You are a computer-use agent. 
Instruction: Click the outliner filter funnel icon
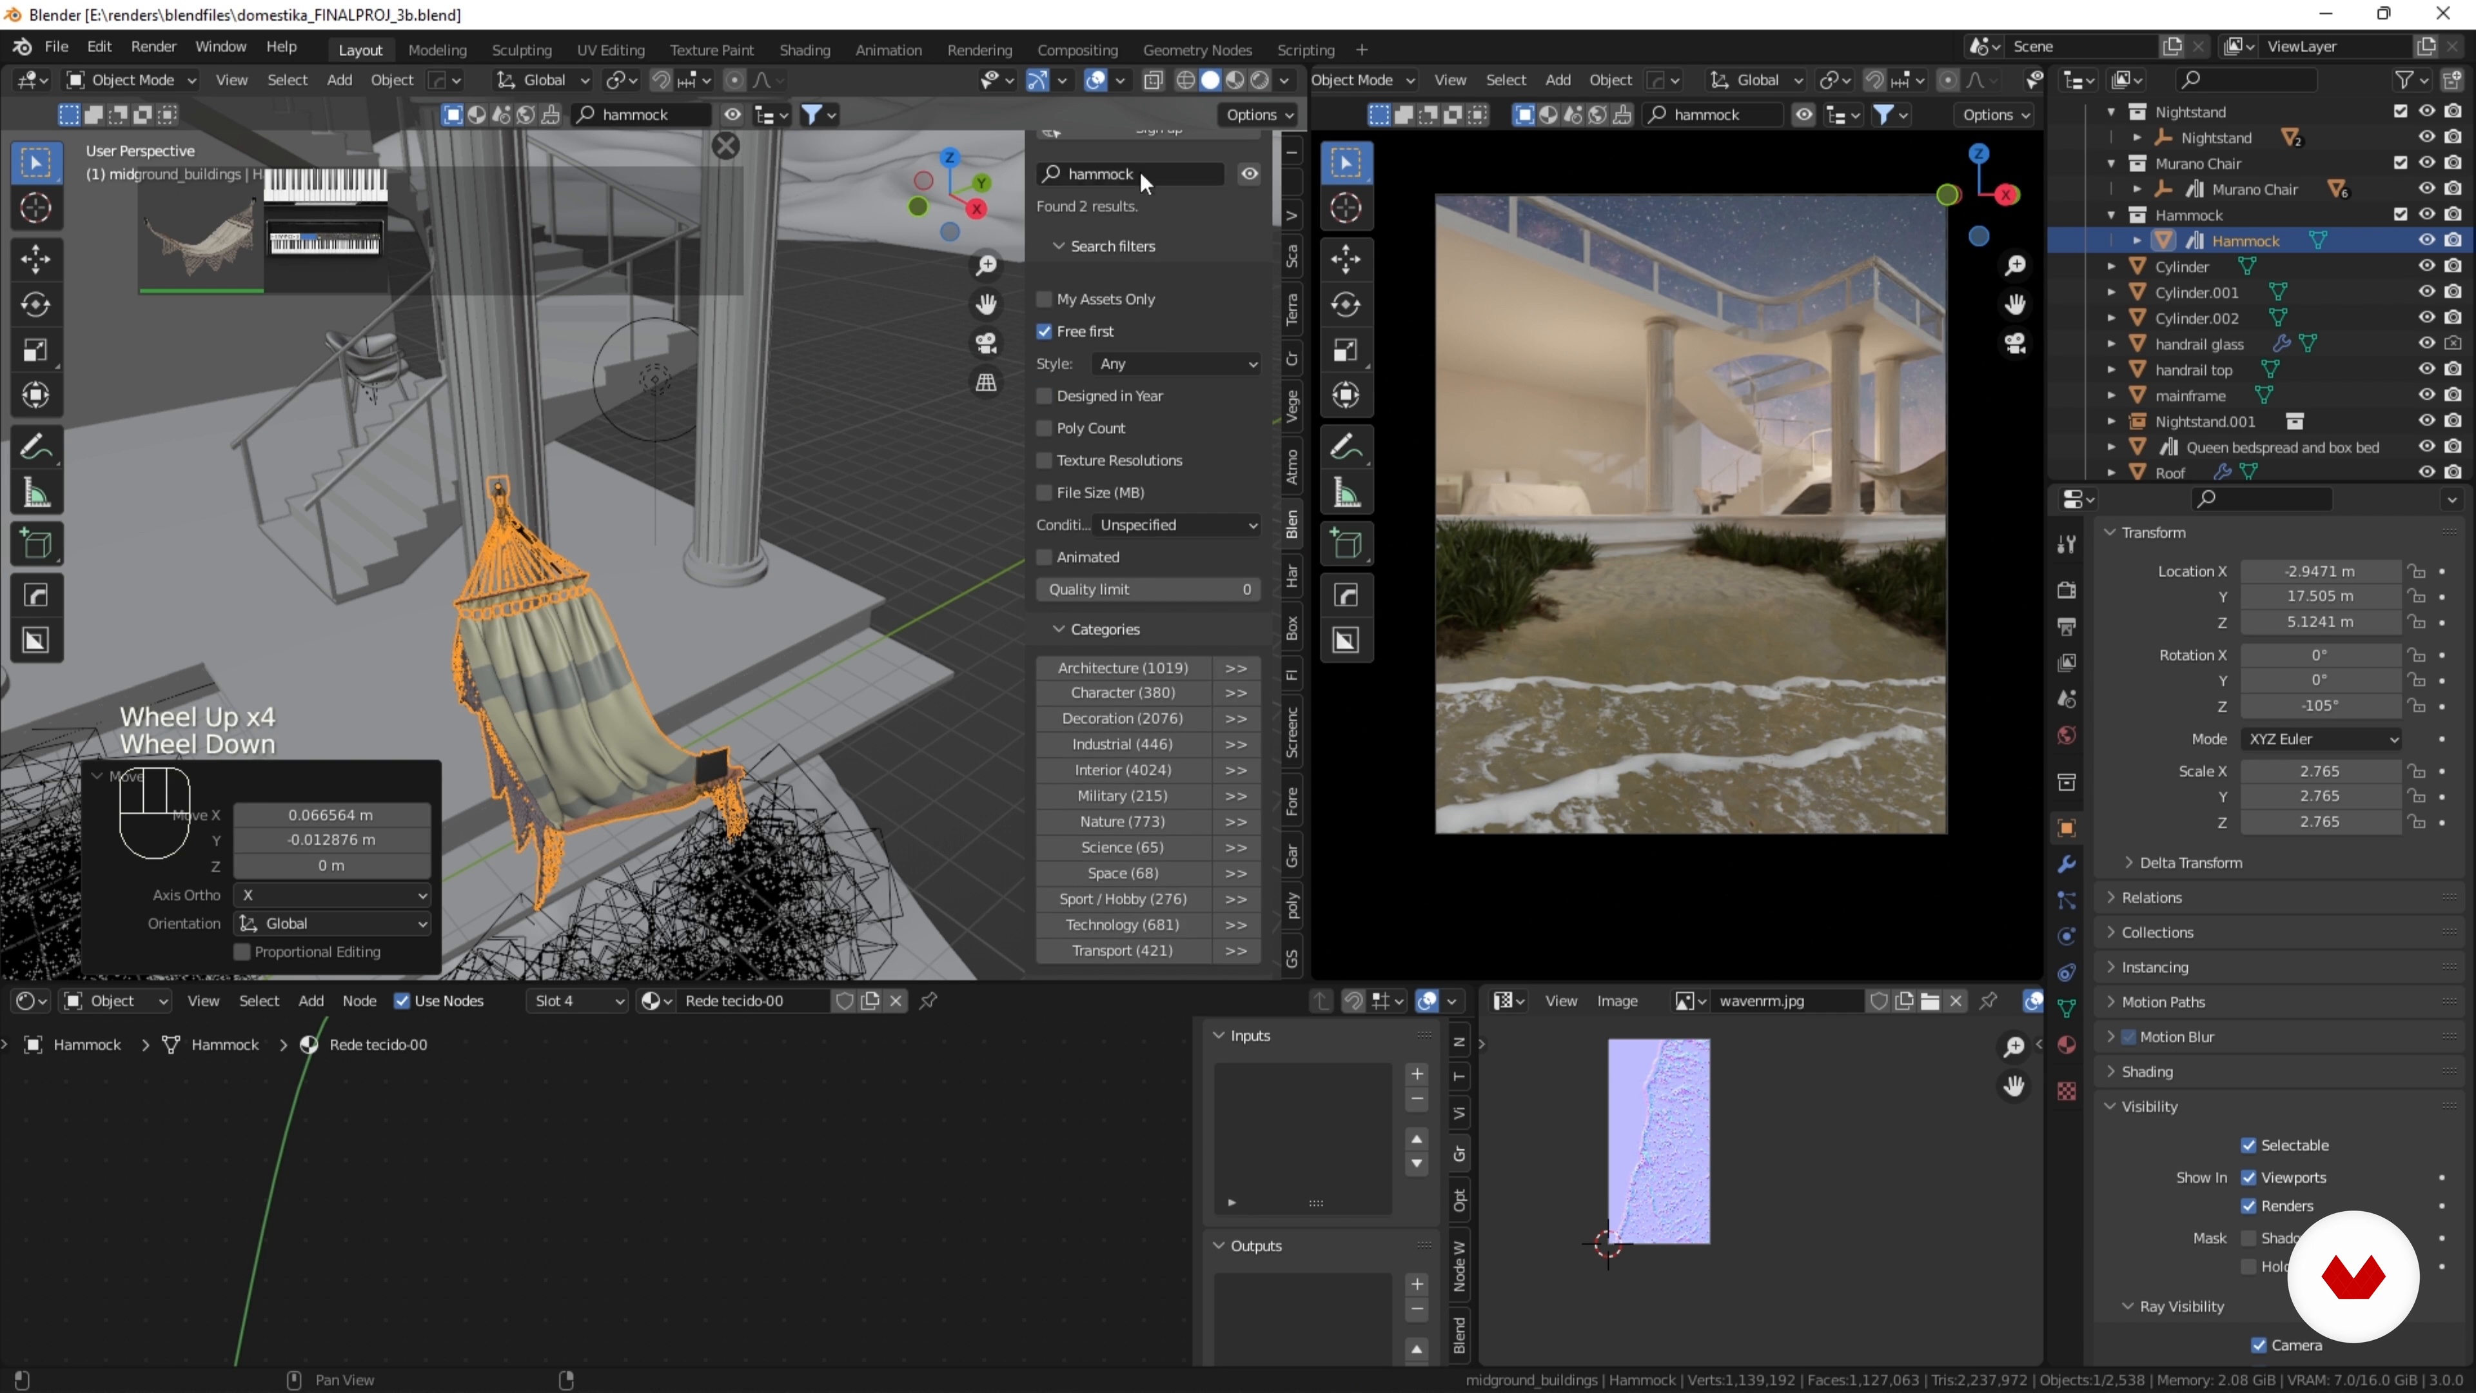point(2404,80)
